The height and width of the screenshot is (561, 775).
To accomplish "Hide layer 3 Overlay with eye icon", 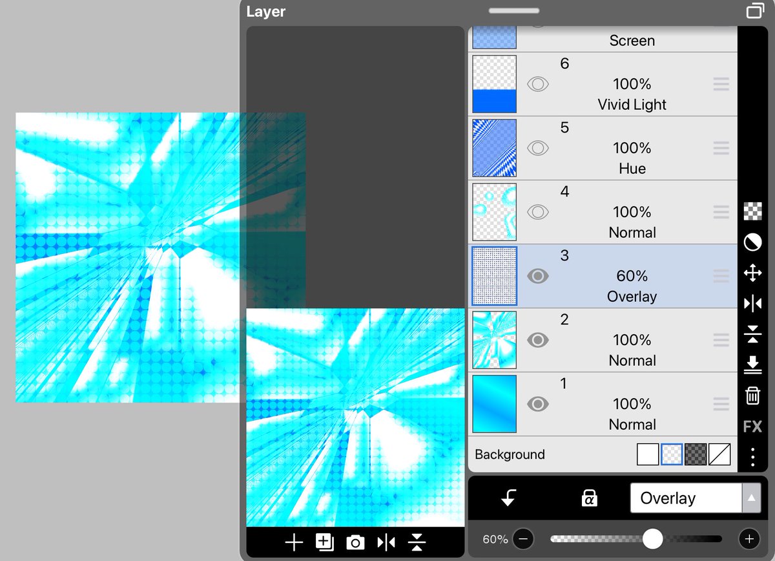I will click(538, 276).
